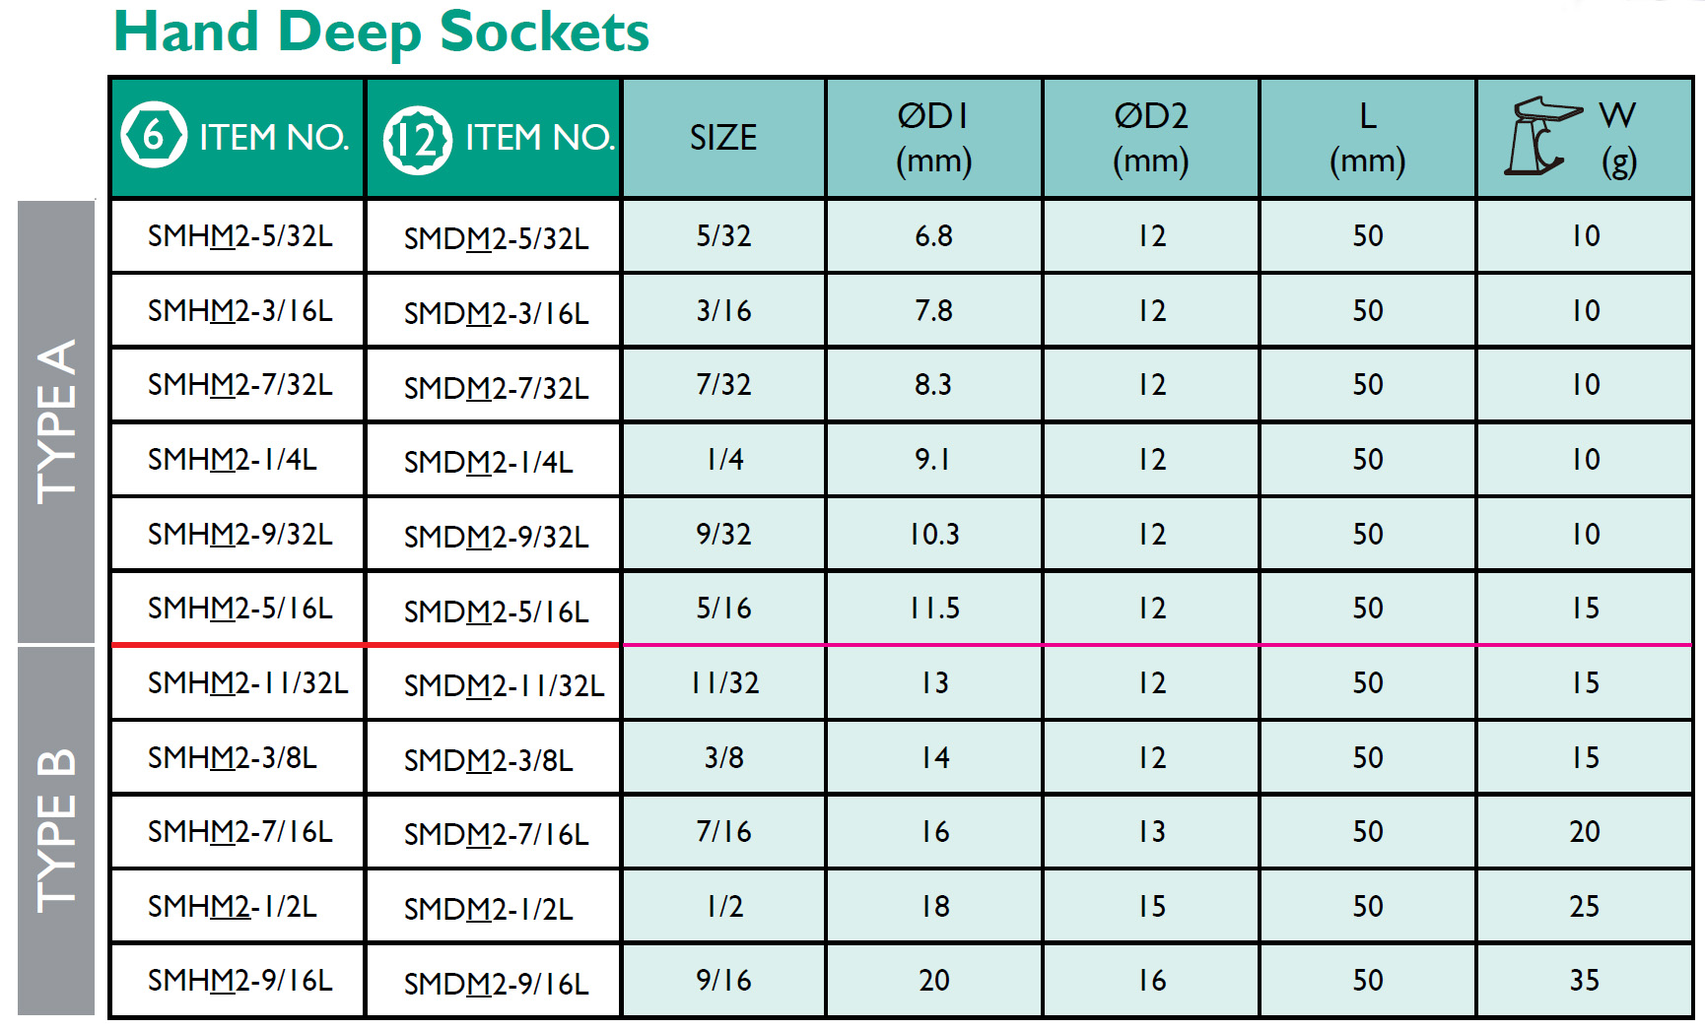The width and height of the screenshot is (1705, 1029).
Task: Click the L (mm) column header
Action: coord(1367,138)
